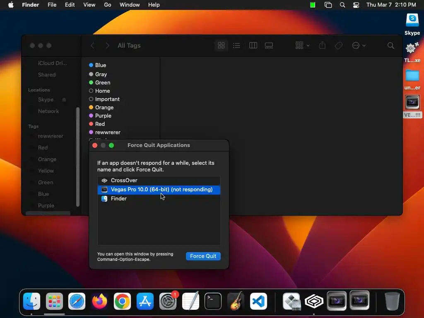424x318 pixels.
Task: Launch GarageBand from the Dock
Action: pyautogui.click(x=236, y=301)
